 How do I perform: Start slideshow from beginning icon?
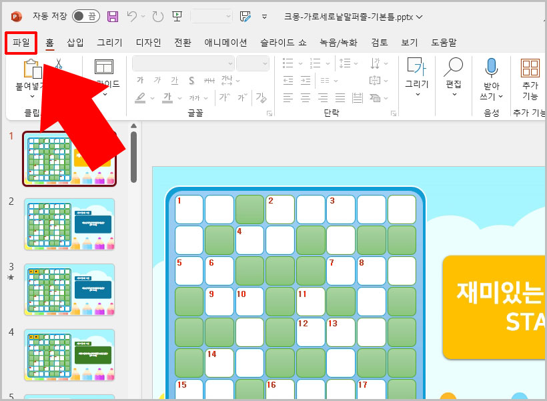click(177, 16)
